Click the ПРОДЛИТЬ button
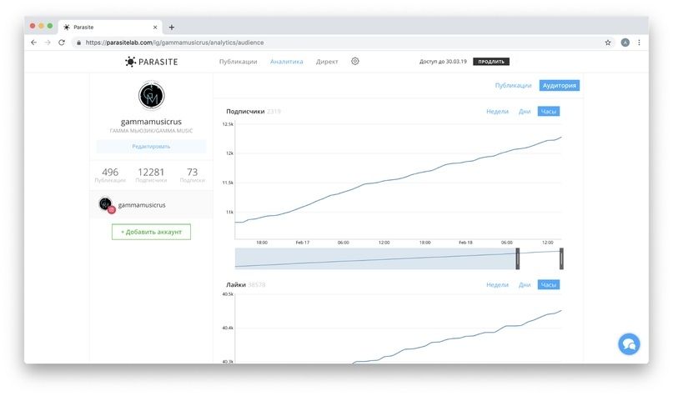This screenshot has height=396, width=673. [x=491, y=62]
